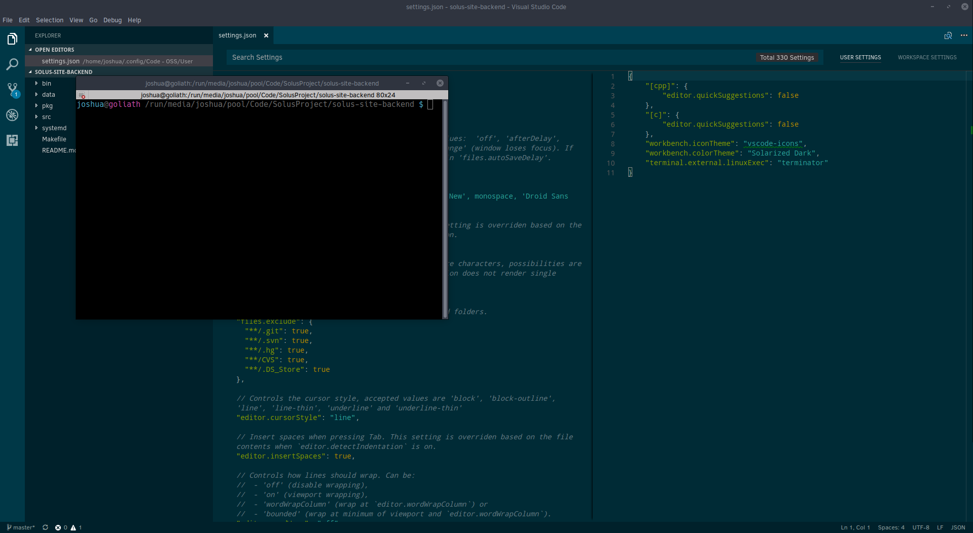Click the Total 330 Settings badge
This screenshot has width=973, height=533.
point(787,57)
